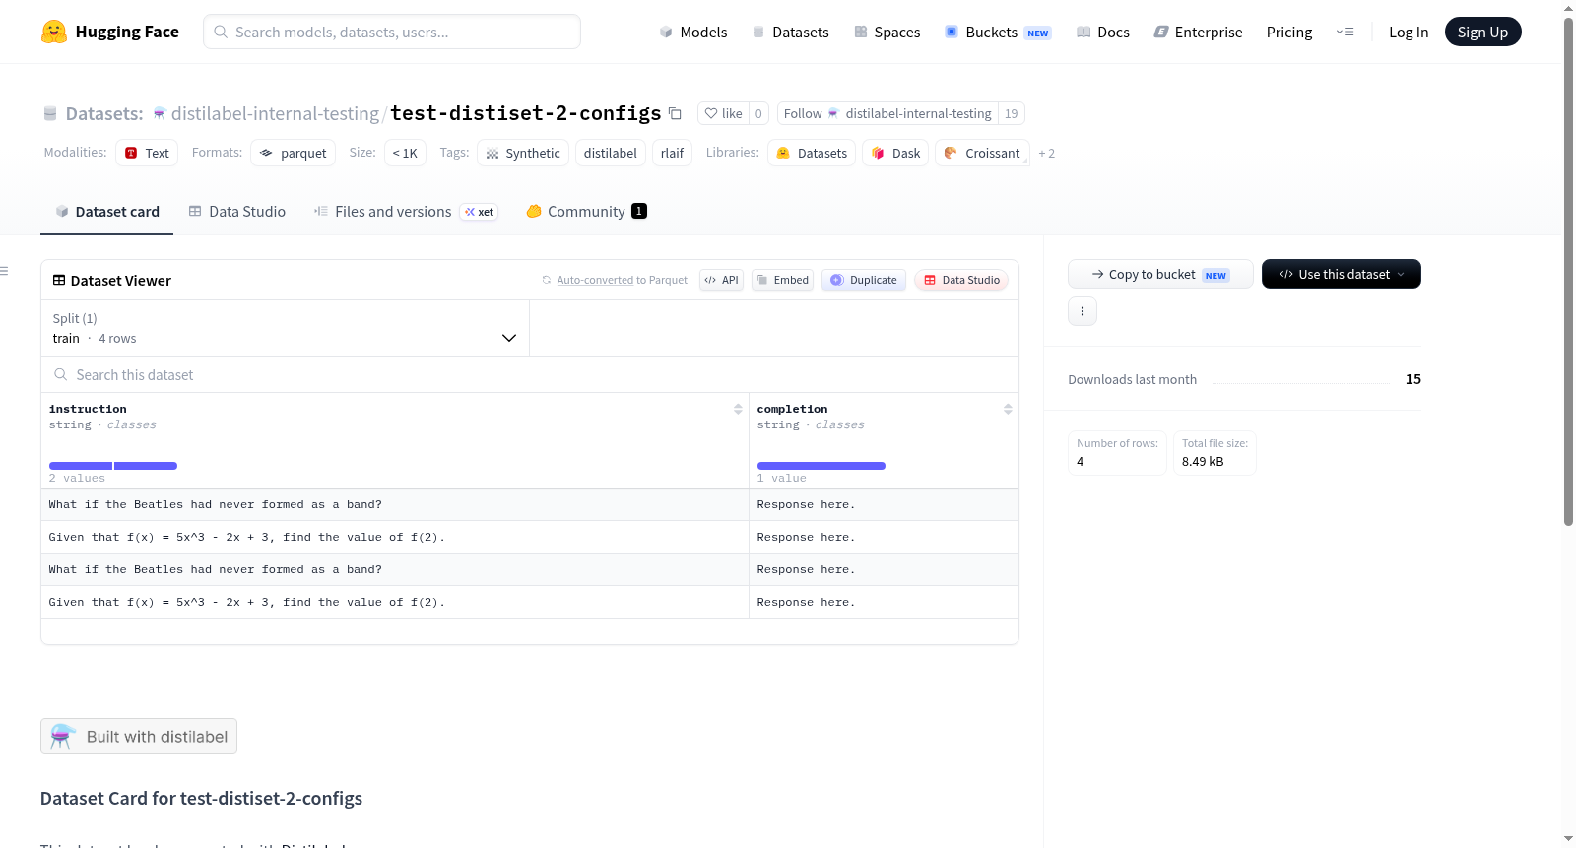Open the Use this dataset dropdown
Viewport: 1576px width, 848px height.
[1341, 274]
